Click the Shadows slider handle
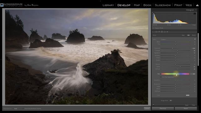Screen dimensions: 201x113 175,56
